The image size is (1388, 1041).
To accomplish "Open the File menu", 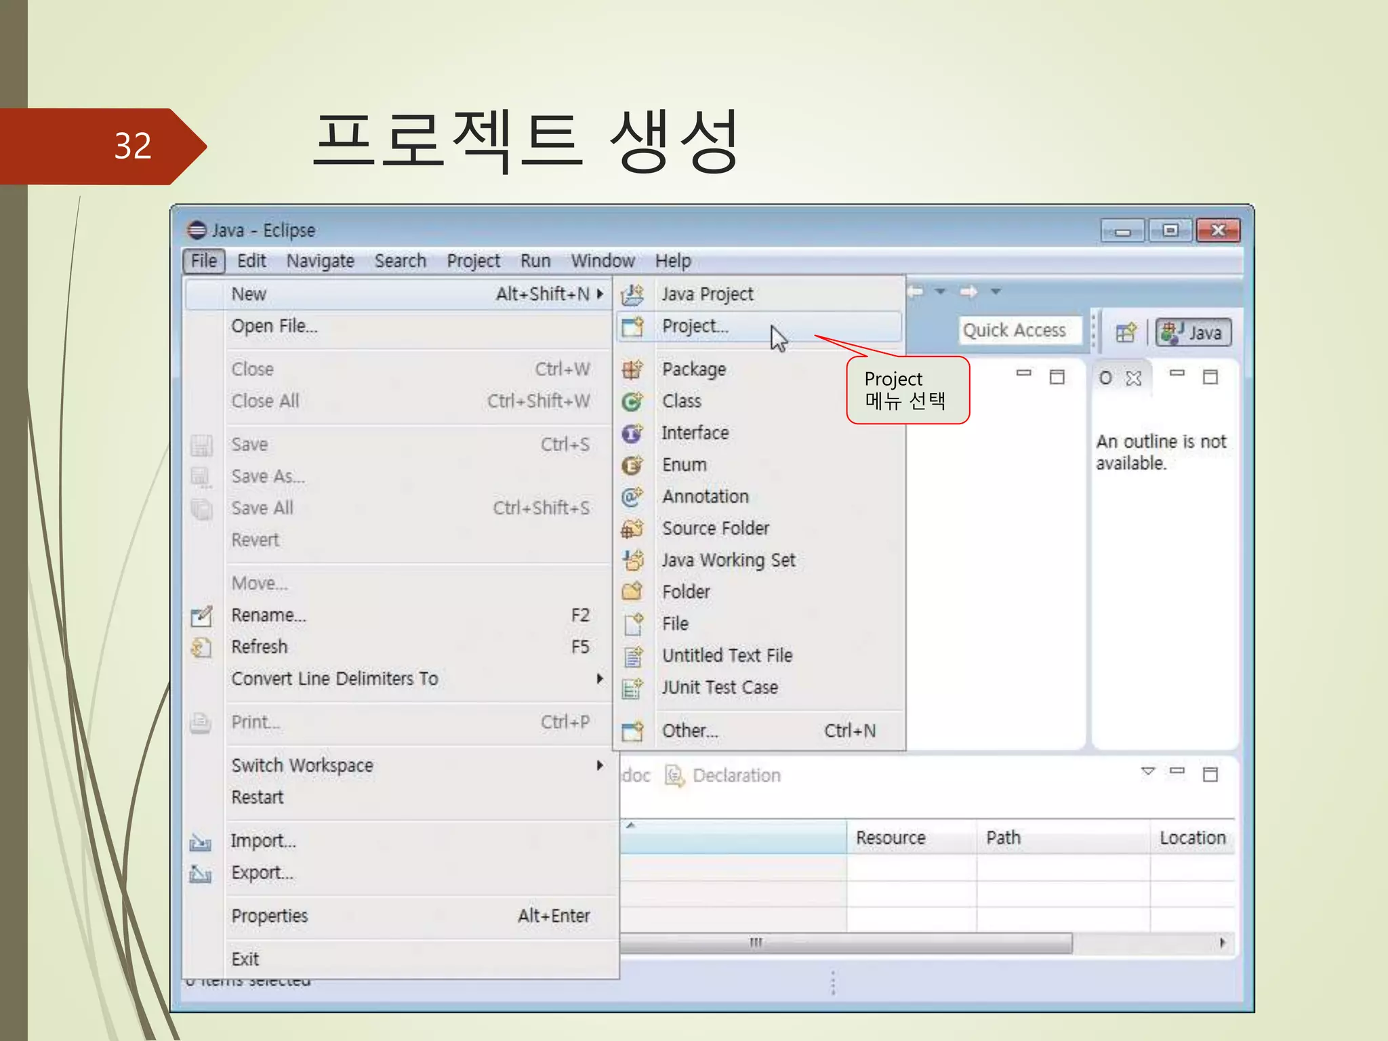I will pos(204,261).
